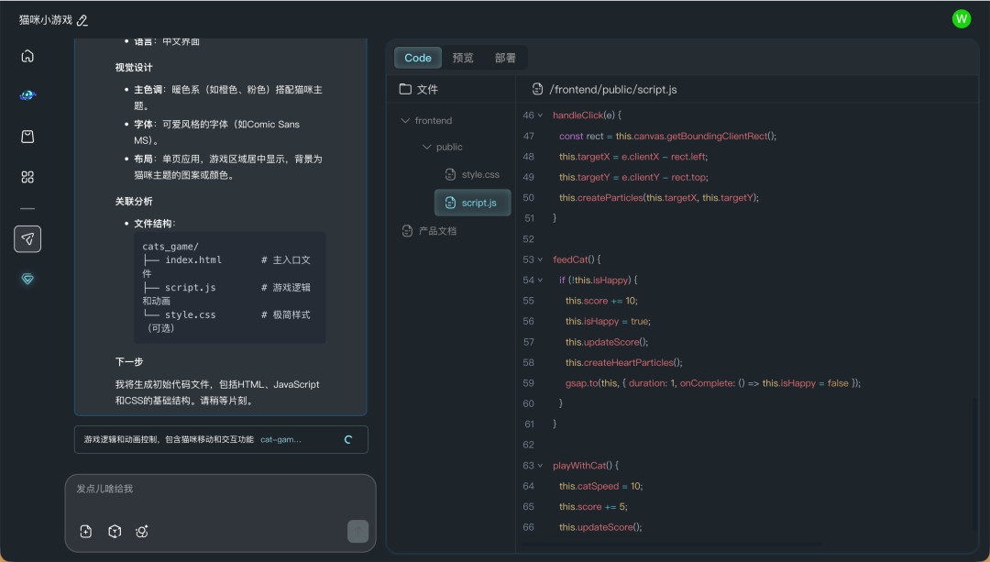
Task: Collapse the frontend folder chevron
Action: tap(405, 121)
